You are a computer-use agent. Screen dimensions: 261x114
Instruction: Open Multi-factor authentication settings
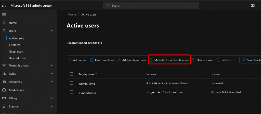[x=169, y=60]
